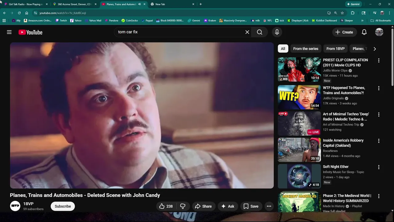Image resolution: width=394 pixels, height=222 pixels.
Task: Open the Chrome extensions puzzle icon
Action: [x=353, y=13]
